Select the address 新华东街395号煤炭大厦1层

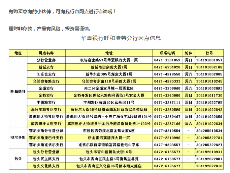[x=109, y=74]
